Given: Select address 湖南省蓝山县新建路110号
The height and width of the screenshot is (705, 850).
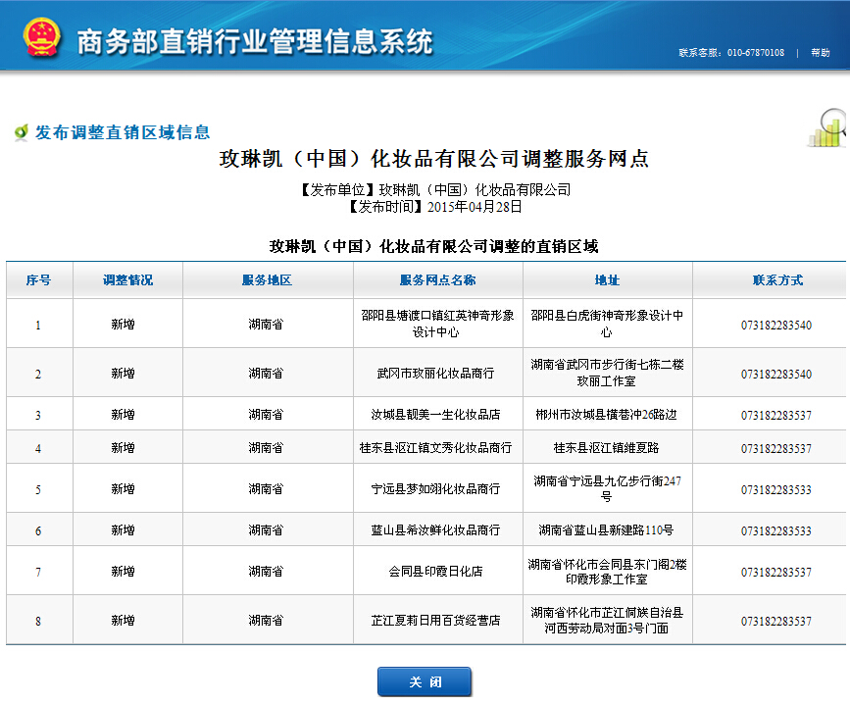Looking at the screenshot, I should tap(607, 530).
